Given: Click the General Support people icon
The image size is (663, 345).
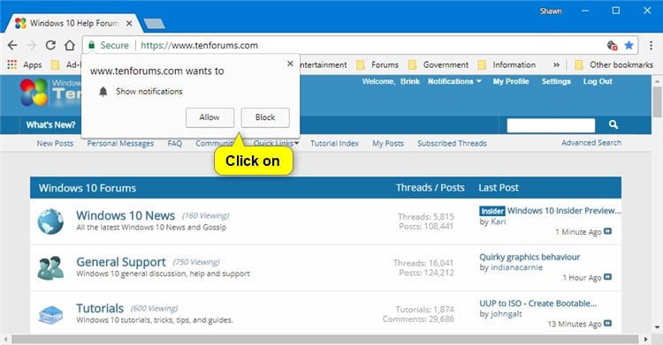Looking at the screenshot, I should [50, 267].
